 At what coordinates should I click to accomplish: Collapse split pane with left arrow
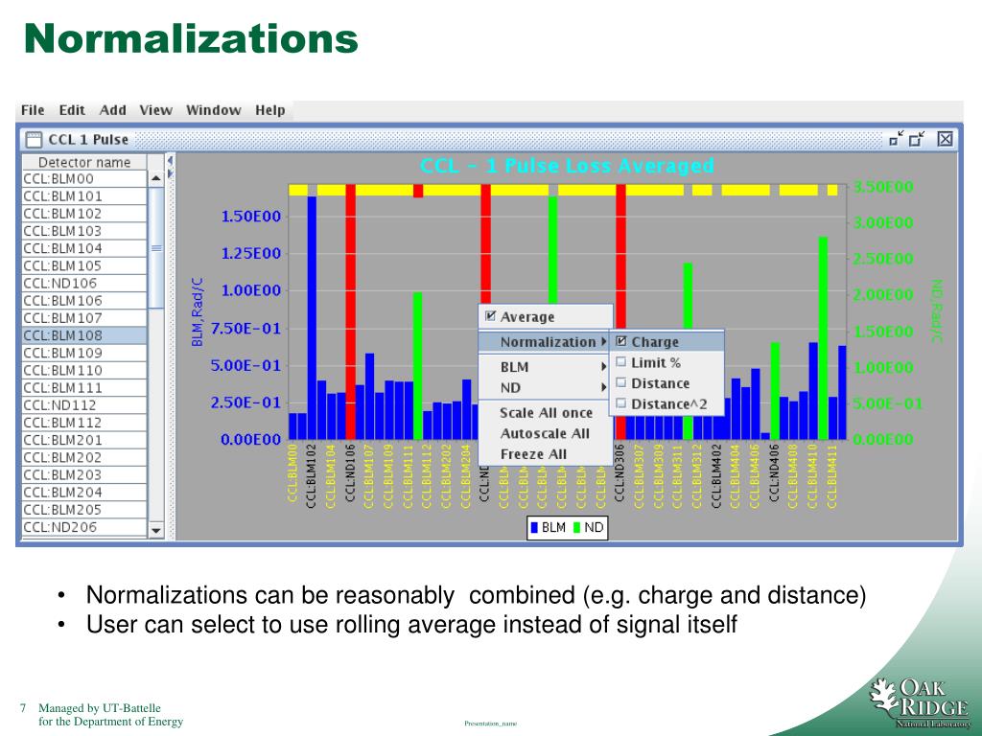point(170,161)
